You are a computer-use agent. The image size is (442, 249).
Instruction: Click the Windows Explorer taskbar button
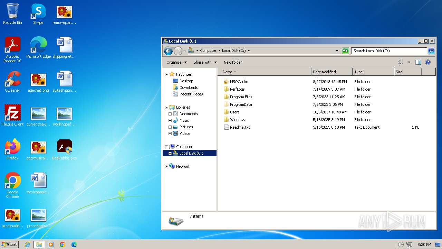39,245
